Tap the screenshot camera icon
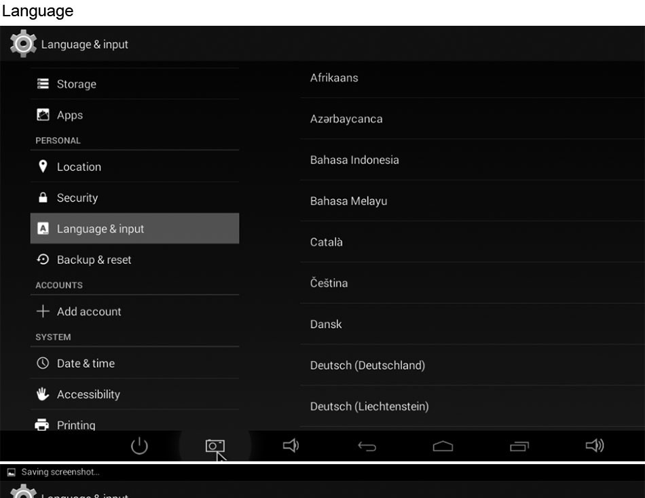This screenshot has height=498, width=645. pyautogui.click(x=215, y=446)
